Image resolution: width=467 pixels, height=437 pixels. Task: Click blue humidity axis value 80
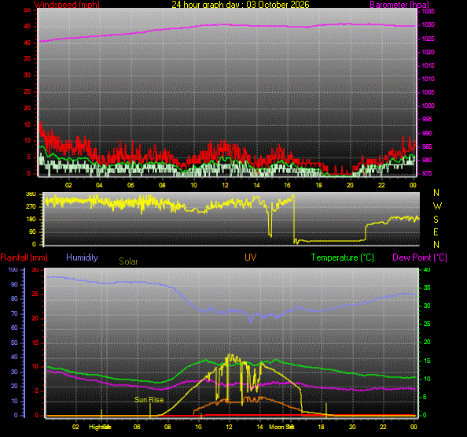point(14,299)
